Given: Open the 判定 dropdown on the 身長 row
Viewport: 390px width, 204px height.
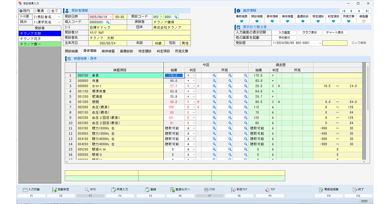Looking at the screenshot, I should pyautogui.click(x=193, y=75).
